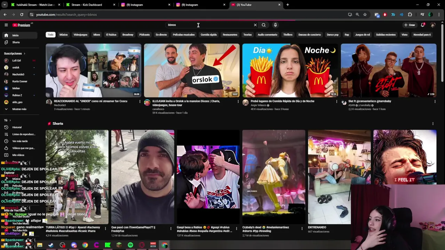
Task: Open Kurtis Conner subscription channel
Action: click(19, 81)
